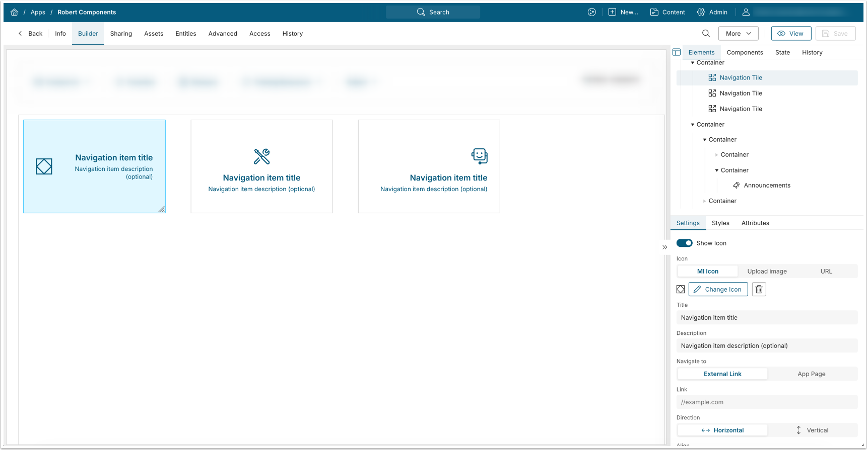Image resolution: width=867 pixels, height=450 pixels.
Task: Open the Advanced tab
Action: coord(223,34)
